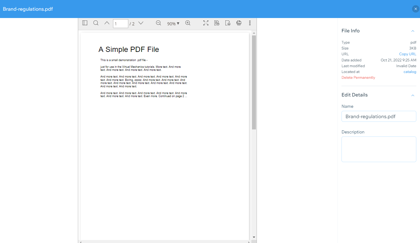Copy the file URL
Viewport: 420px width, 243px height.
click(x=407, y=54)
